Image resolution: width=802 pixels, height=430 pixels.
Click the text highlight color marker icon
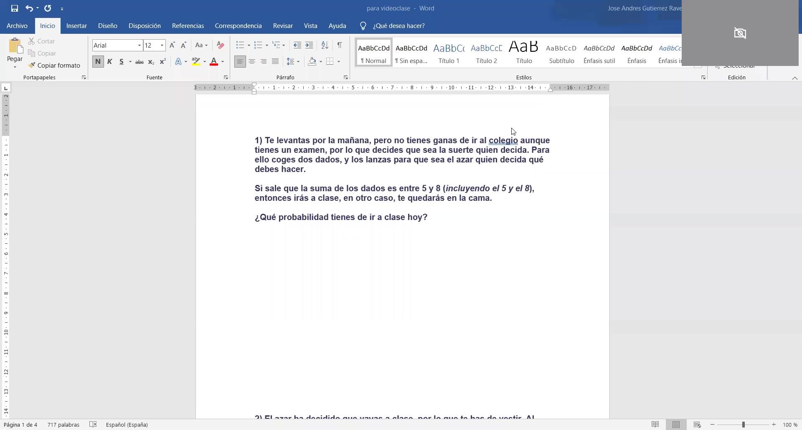coord(196,62)
